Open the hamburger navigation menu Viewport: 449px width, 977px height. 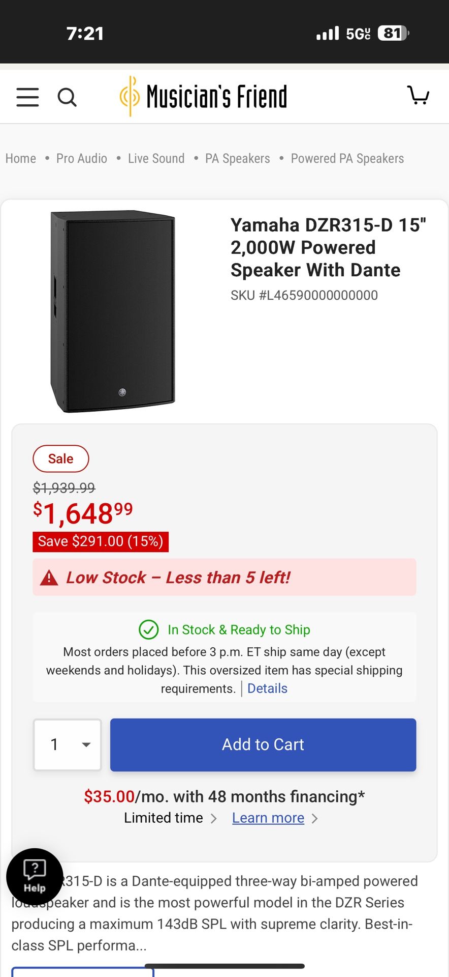27,97
